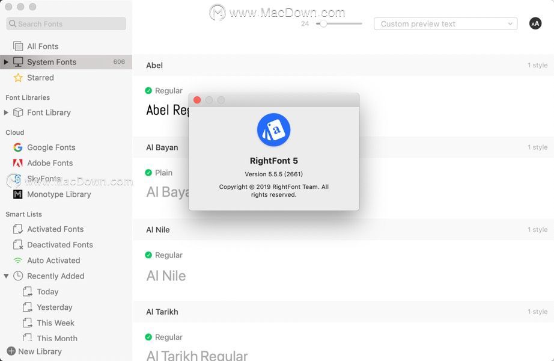The width and height of the screenshot is (554, 361).
Task: Click the This Week smart list icon
Action: click(27, 322)
